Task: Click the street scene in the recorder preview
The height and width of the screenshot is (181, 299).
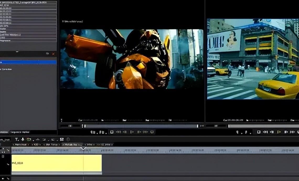Action: (x=253, y=59)
